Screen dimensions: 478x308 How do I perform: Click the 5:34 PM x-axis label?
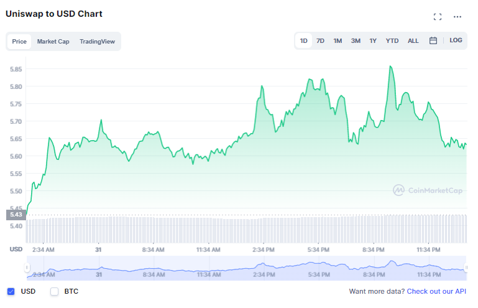319,250
